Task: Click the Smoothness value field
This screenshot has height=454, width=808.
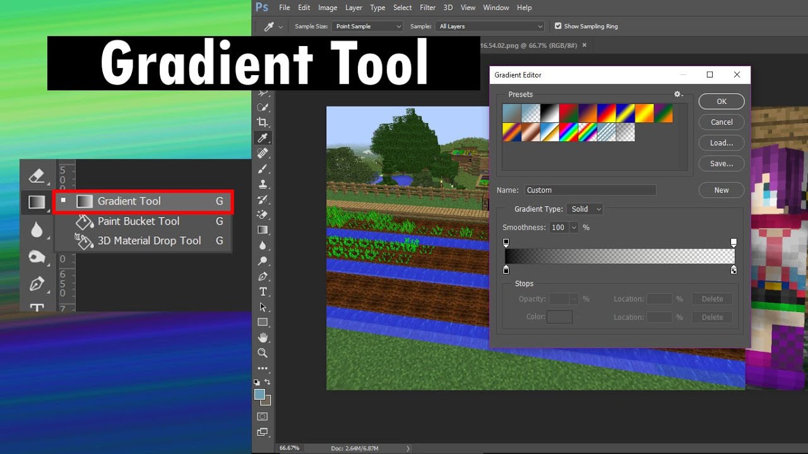Action: click(x=559, y=228)
